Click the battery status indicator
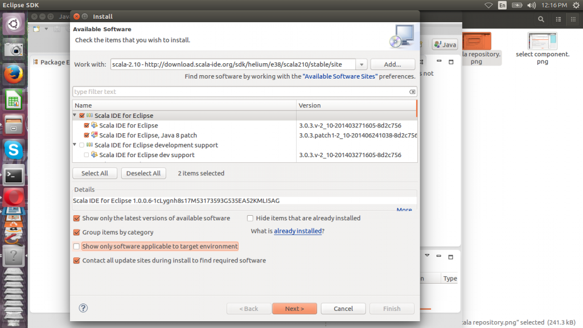This screenshot has width=583, height=328. click(517, 5)
